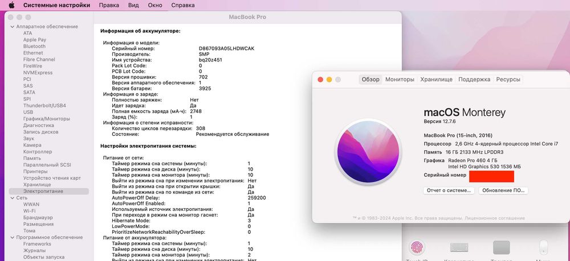Open the Вид menu
The width and height of the screenshot is (570, 261).
[133, 5]
